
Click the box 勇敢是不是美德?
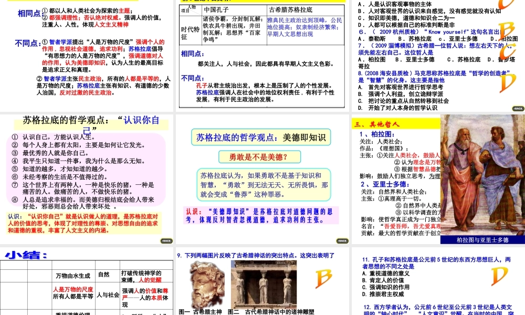pos(259,157)
